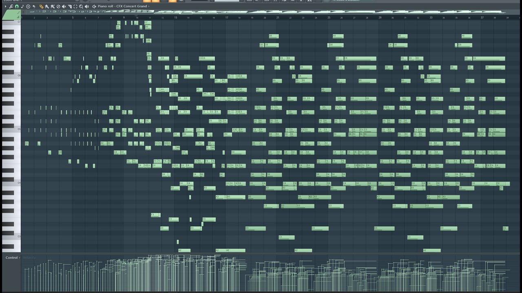Select the A2 note near bar 33
Viewport: 522px width, 293px height.
click(432, 250)
